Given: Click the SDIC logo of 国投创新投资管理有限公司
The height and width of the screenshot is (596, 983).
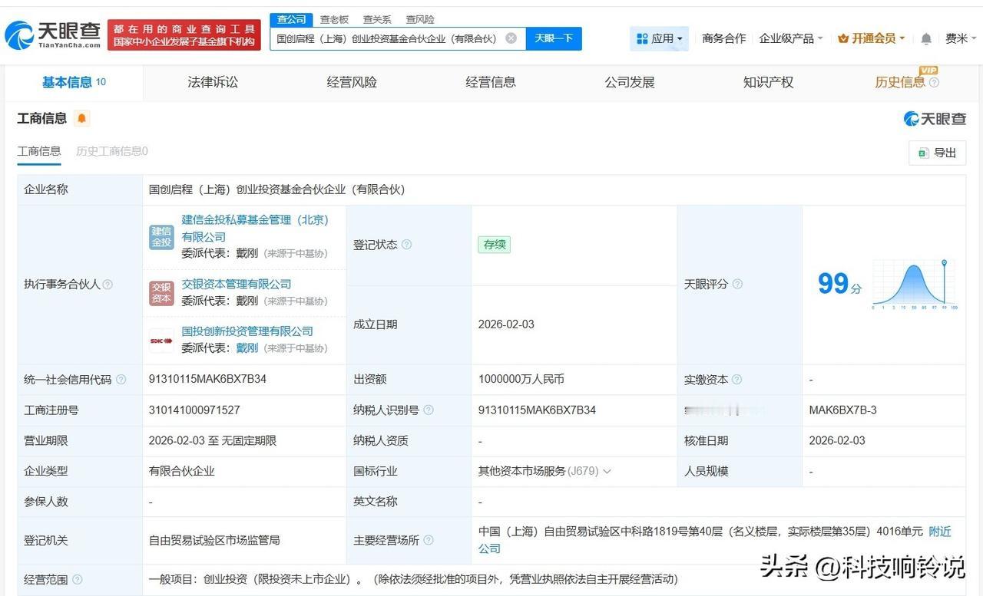Looking at the screenshot, I should 161,339.
